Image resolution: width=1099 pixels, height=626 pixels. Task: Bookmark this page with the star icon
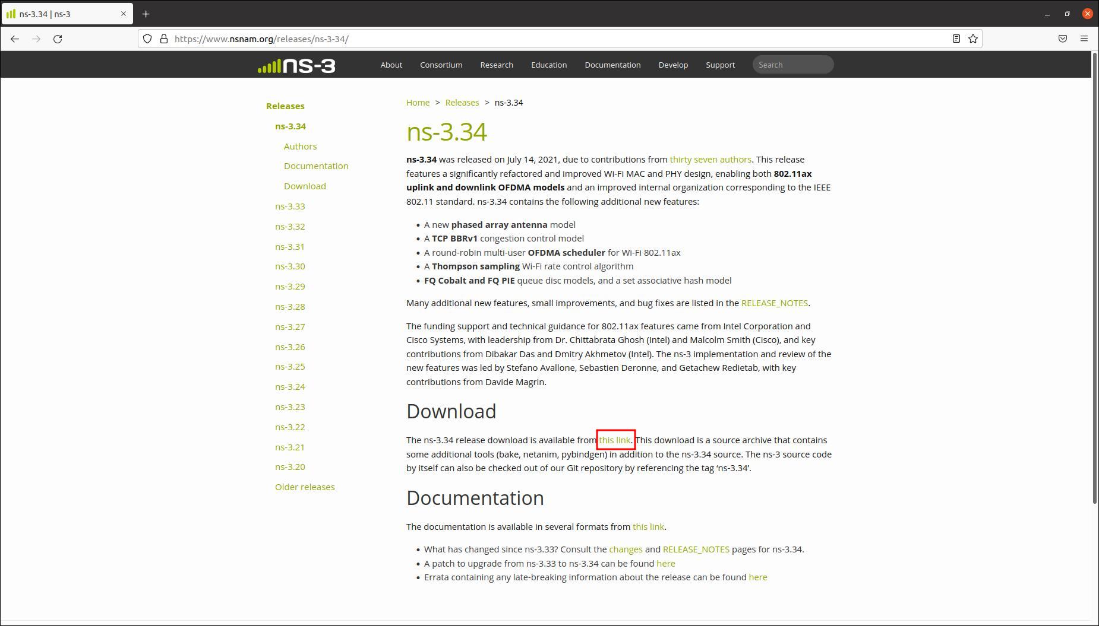973,39
